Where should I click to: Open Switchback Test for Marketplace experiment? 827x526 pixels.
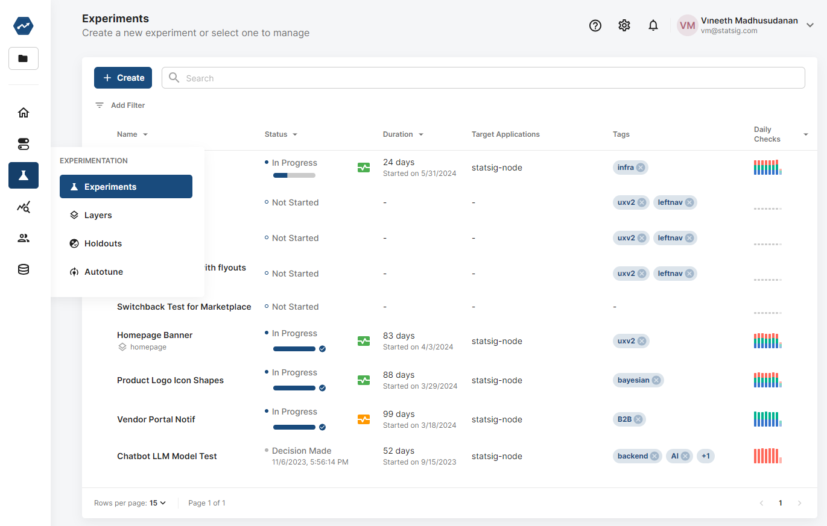(184, 307)
